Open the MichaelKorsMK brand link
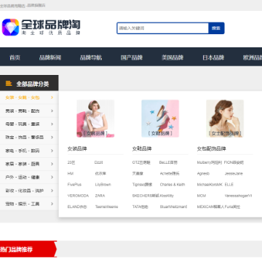 click(210, 185)
